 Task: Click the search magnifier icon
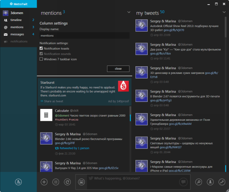click(198, 182)
